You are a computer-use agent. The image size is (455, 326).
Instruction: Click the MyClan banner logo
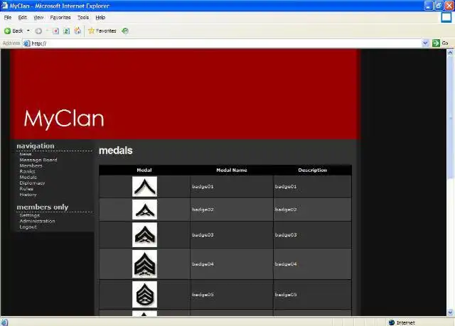pos(64,119)
